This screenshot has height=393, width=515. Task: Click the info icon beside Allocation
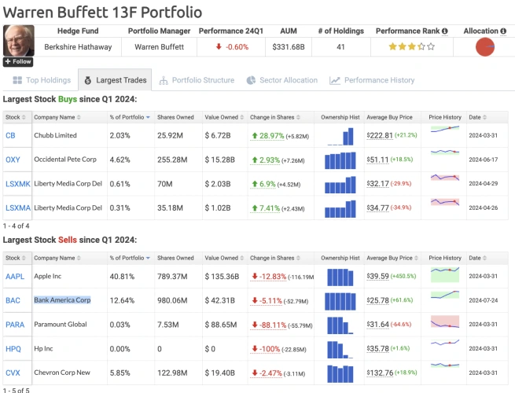[x=503, y=31]
